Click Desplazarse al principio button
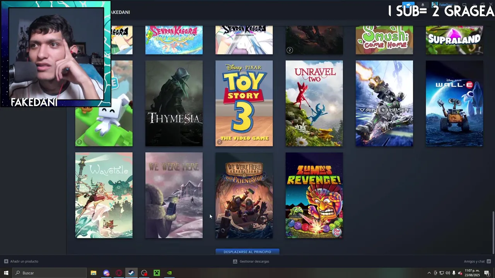Image resolution: width=495 pixels, height=278 pixels. 247,252
